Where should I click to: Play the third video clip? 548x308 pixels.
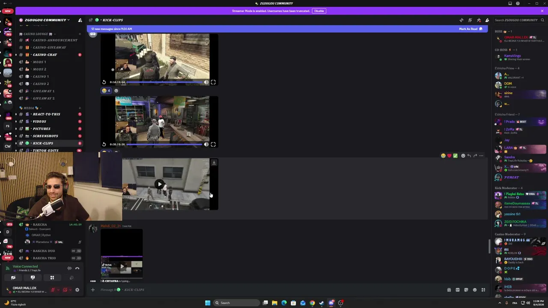[x=160, y=184]
